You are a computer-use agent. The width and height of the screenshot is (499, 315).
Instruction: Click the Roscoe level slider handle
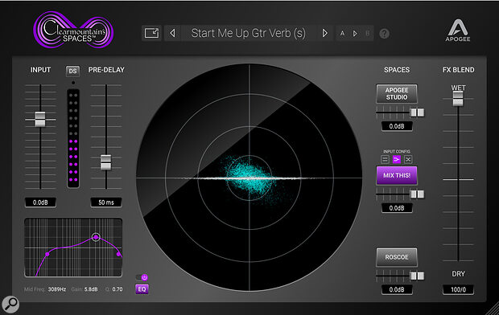tap(417, 276)
